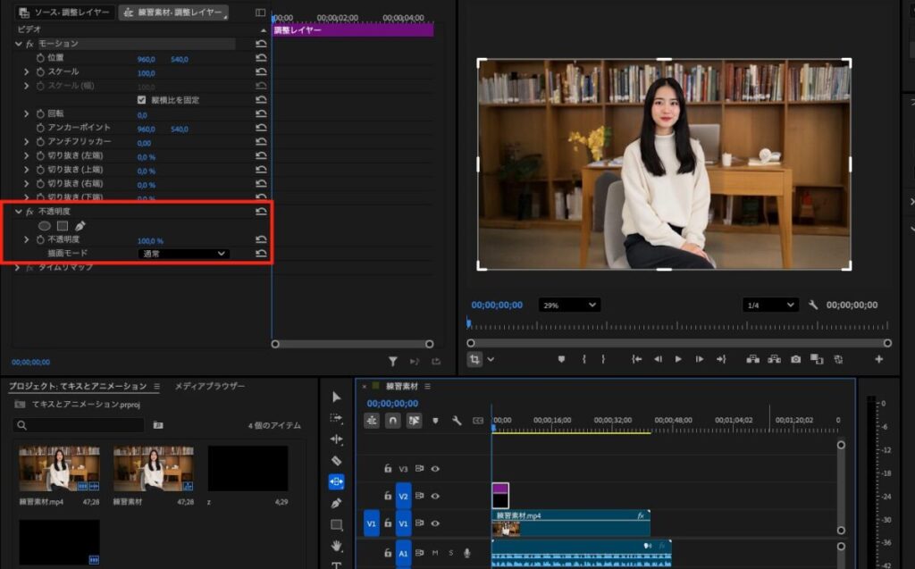Click the Export Frame camera icon

coord(795,359)
